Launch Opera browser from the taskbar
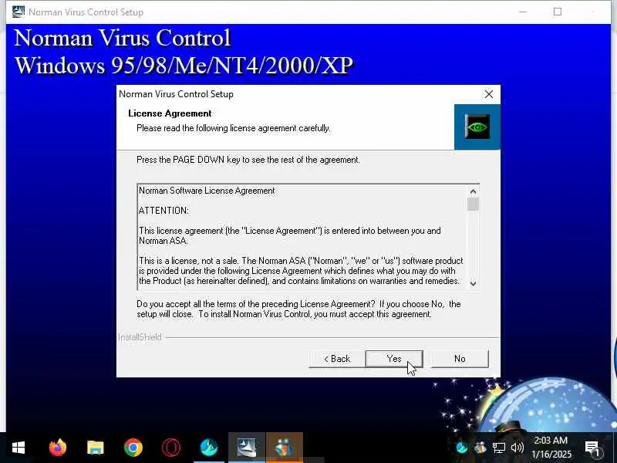Screen dimensions: 617x463 171,448
